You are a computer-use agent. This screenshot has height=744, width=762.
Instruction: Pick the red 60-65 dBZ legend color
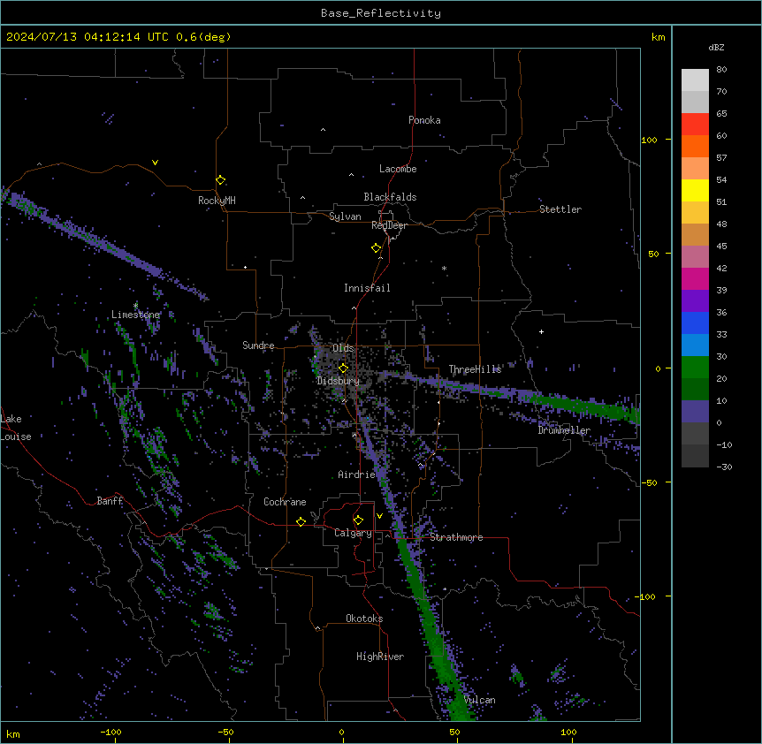[695, 125]
